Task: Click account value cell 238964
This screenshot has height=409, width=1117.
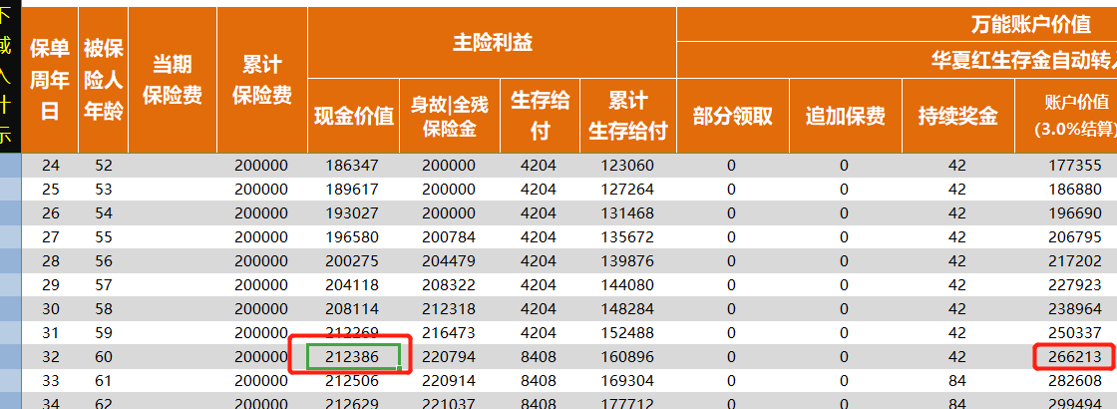Action: [x=1074, y=309]
